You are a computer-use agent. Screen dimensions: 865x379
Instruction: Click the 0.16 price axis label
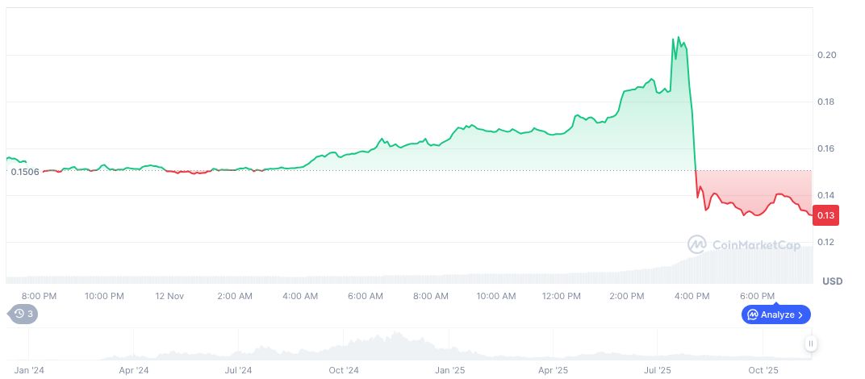826,148
